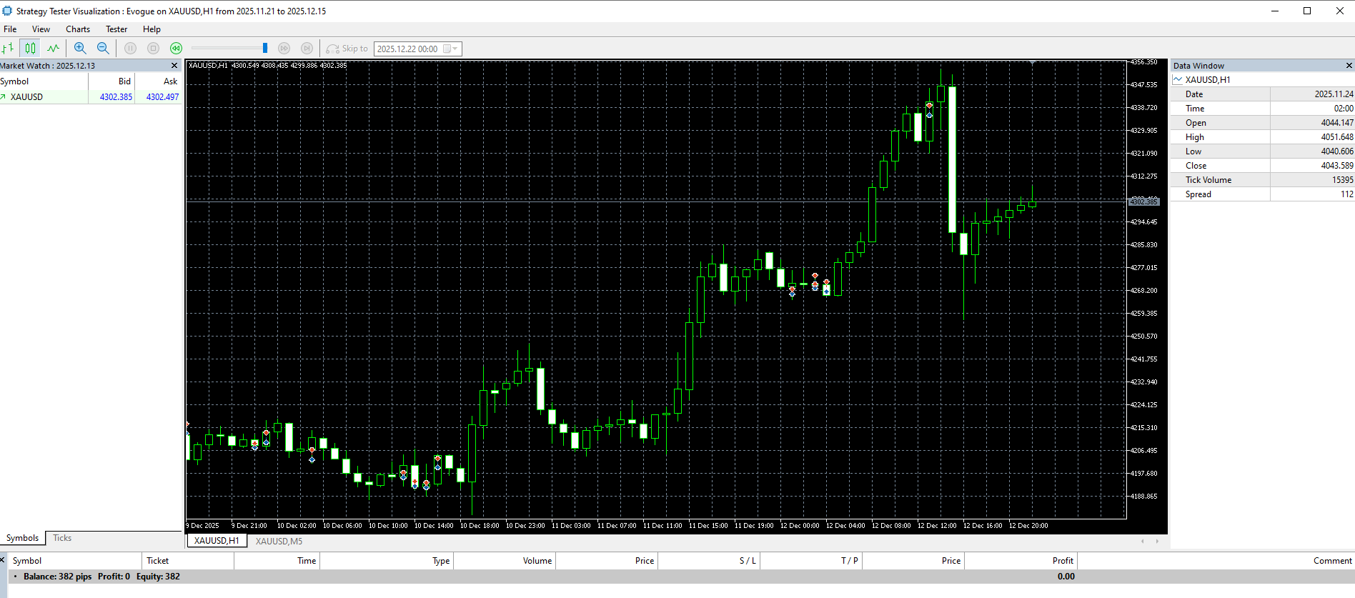Screen dimensions: 1355x598
Task: Select the candlestick chart type icon
Action: [30, 49]
